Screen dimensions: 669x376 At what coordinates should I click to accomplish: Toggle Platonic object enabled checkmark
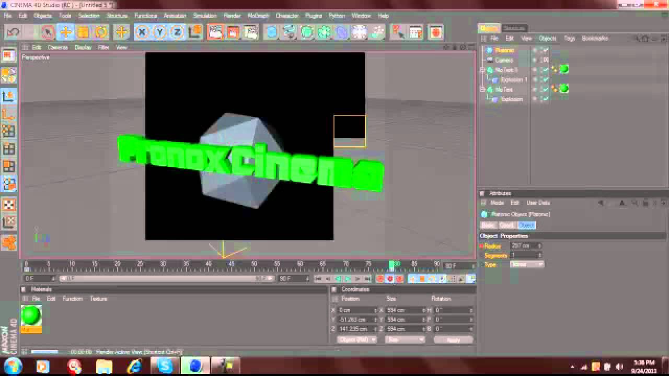tap(546, 51)
